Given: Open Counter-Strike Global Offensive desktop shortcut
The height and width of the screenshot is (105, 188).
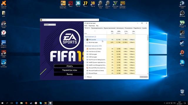Looking at the screenshot, I should 63,5.
